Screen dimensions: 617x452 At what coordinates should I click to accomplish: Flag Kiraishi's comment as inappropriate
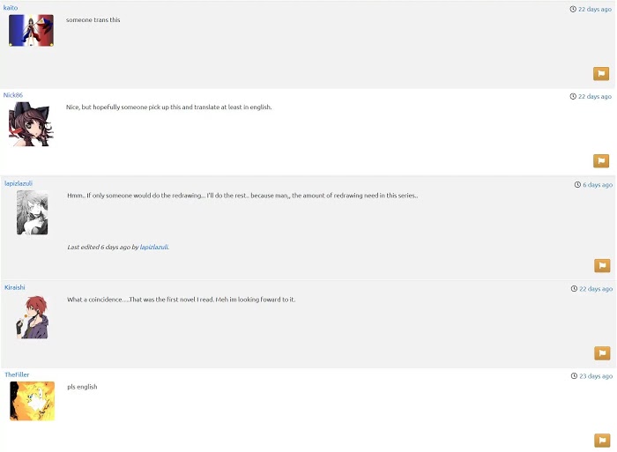pyautogui.click(x=602, y=353)
